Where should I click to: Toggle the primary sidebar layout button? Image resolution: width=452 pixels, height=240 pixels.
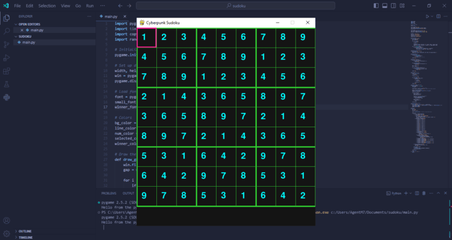click(376, 6)
